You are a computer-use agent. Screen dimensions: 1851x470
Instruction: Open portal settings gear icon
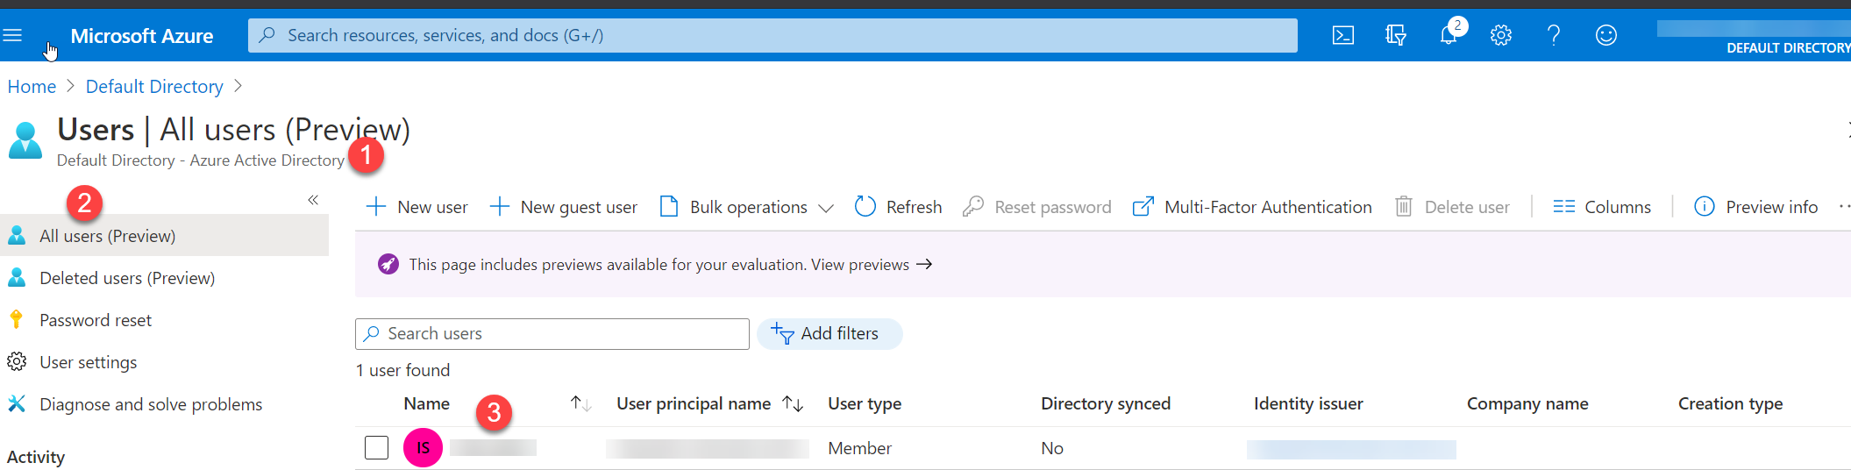click(x=1500, y=35)
